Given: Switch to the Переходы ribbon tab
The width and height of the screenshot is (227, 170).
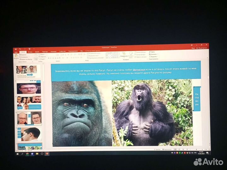Looking at the screenshot, I should coord(45,52).
